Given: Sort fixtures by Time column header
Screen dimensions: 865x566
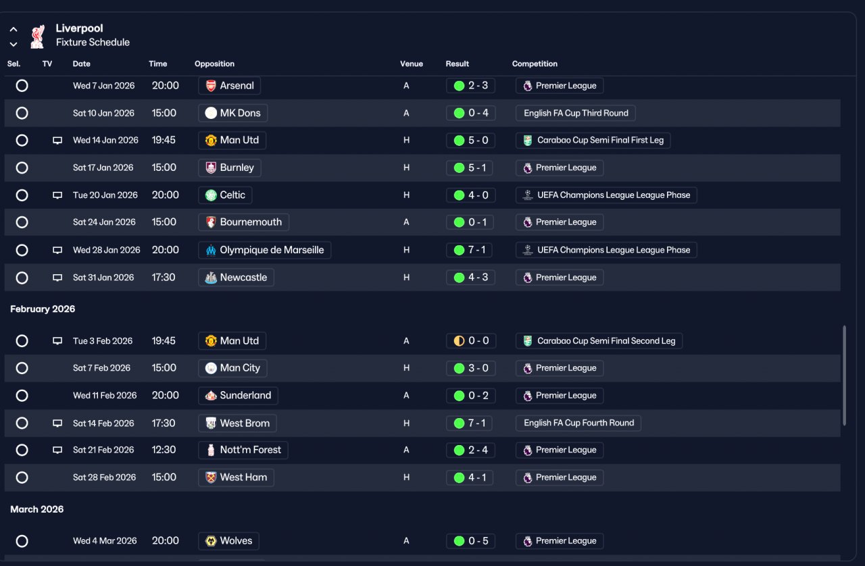Looking at the screenshot, I should point(157,64).
